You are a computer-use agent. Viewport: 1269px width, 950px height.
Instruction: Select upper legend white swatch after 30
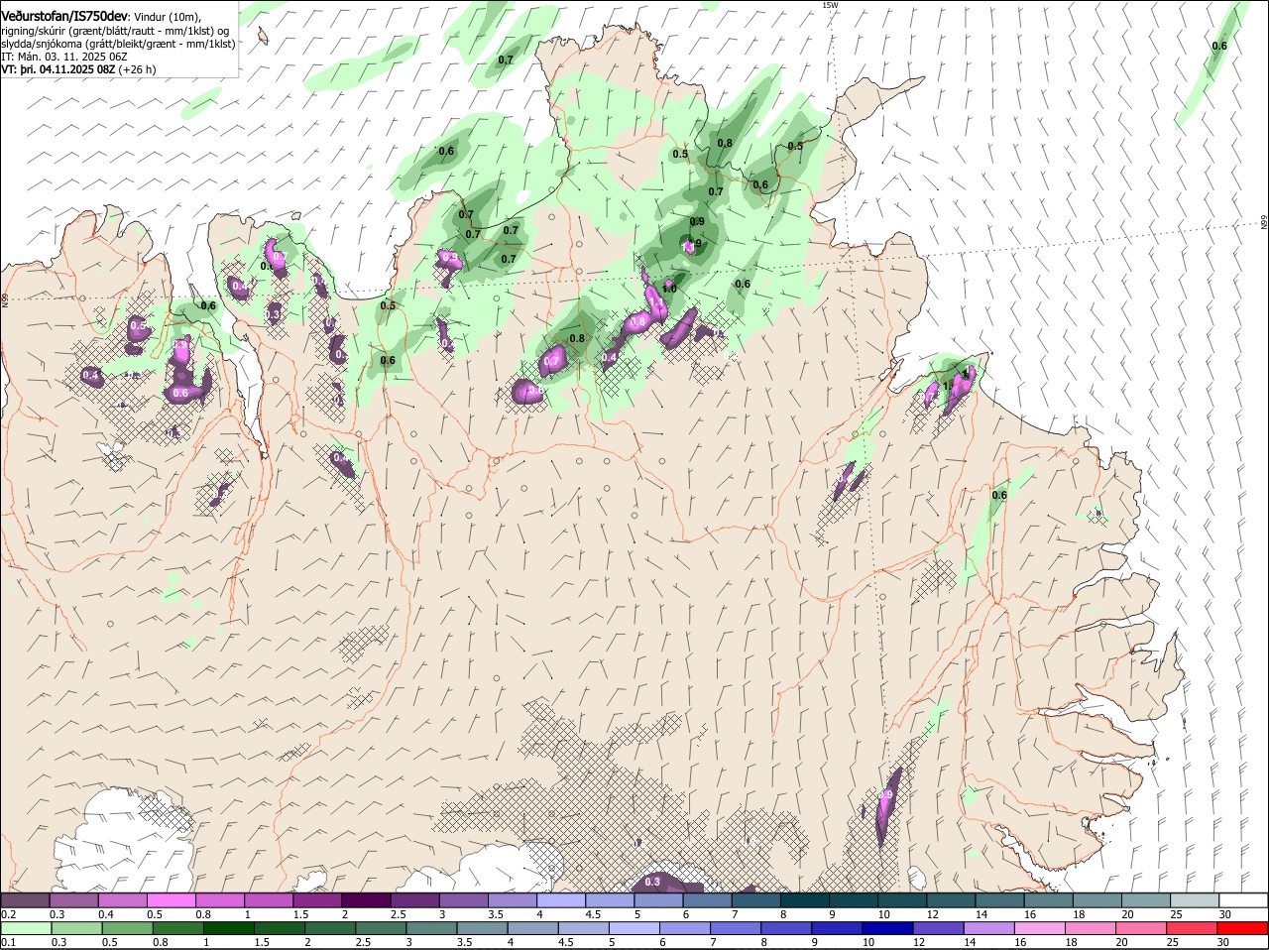1244,900
